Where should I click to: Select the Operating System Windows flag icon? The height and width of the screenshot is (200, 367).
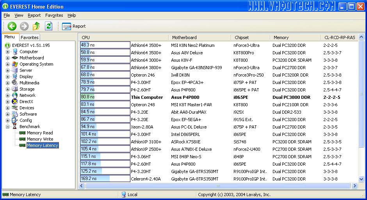(x=15, y=64)
